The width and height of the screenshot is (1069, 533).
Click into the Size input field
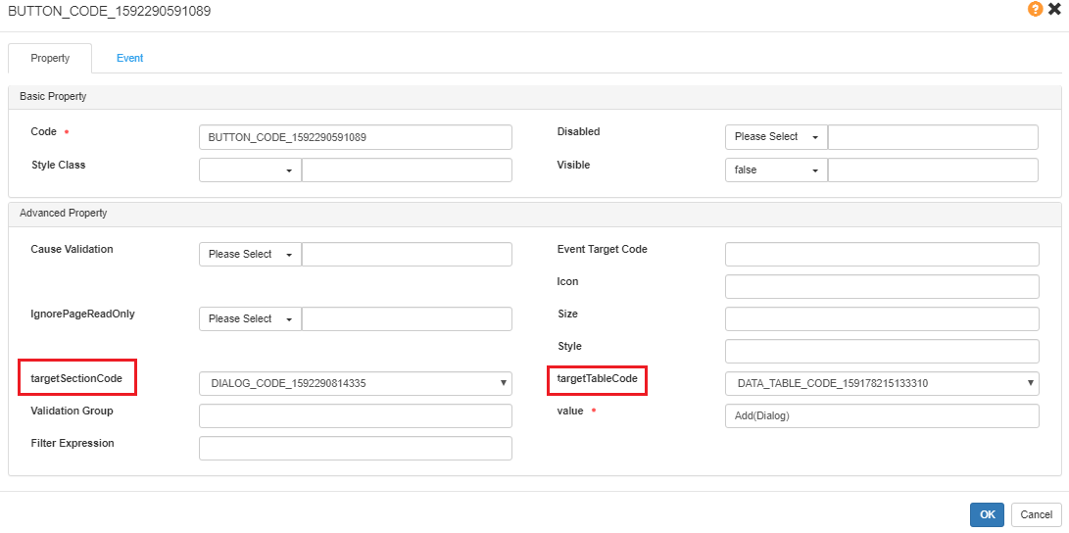pos(881,319)
